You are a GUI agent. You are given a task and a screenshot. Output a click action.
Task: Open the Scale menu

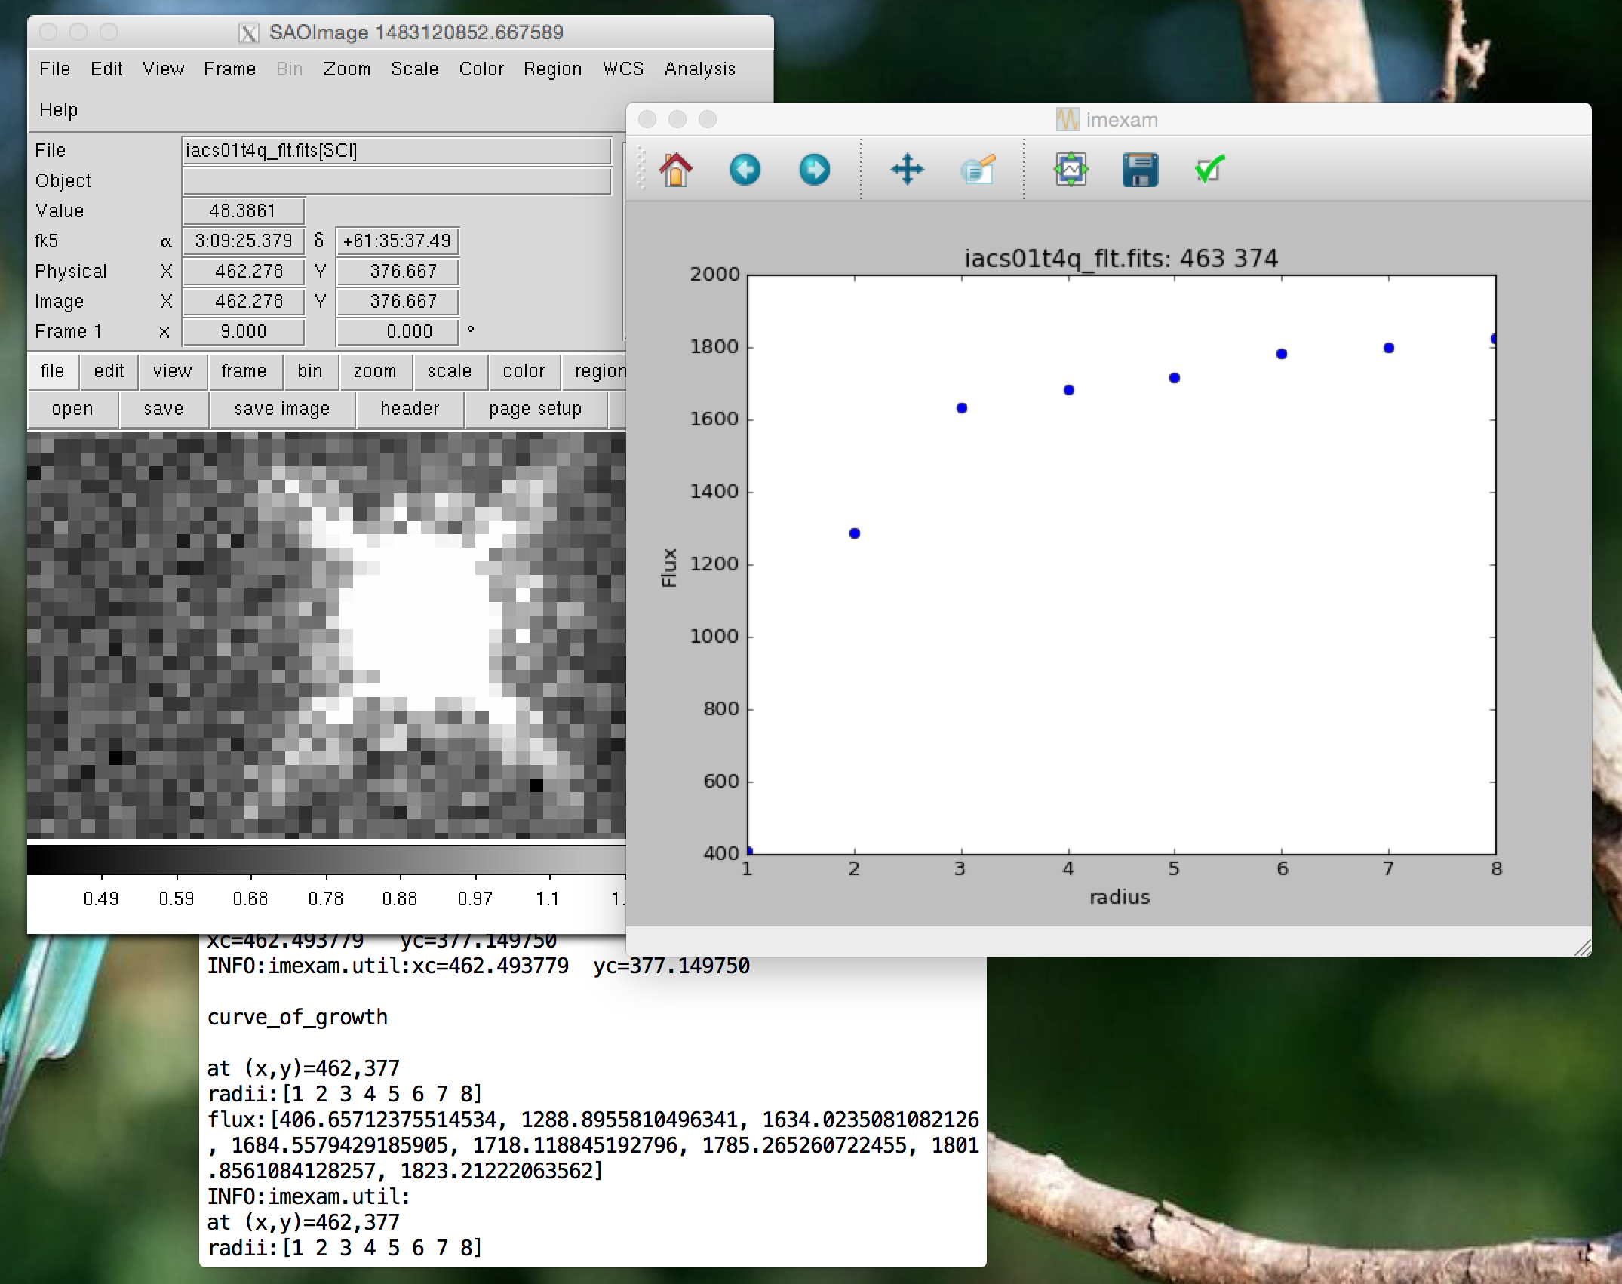pyautogui.click(x=414, y=69)
